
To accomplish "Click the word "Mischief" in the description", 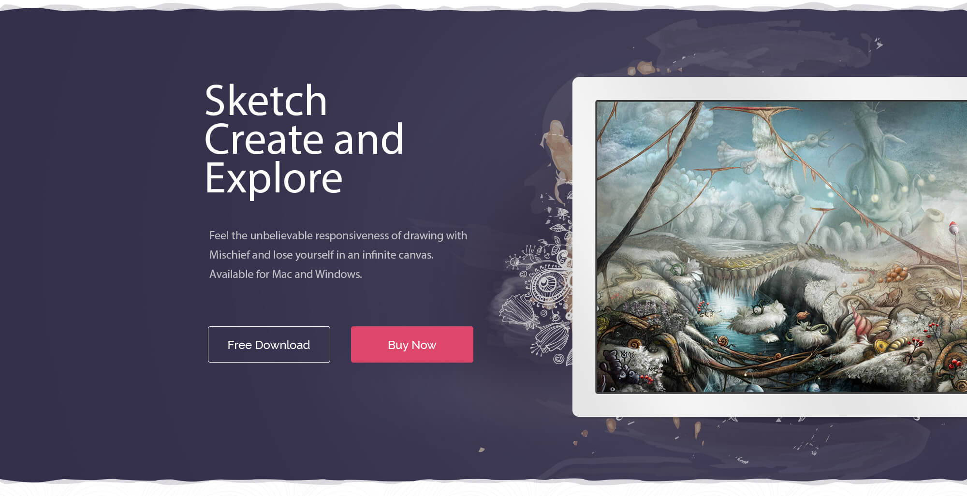I will 229,255.
